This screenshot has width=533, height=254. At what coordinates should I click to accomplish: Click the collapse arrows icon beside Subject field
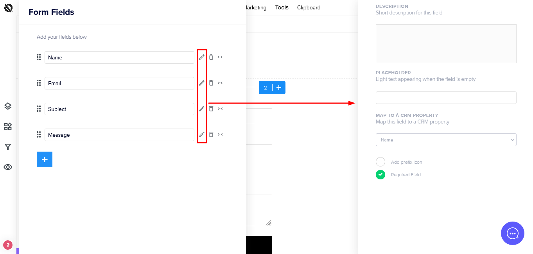click(x=220, y=109)
